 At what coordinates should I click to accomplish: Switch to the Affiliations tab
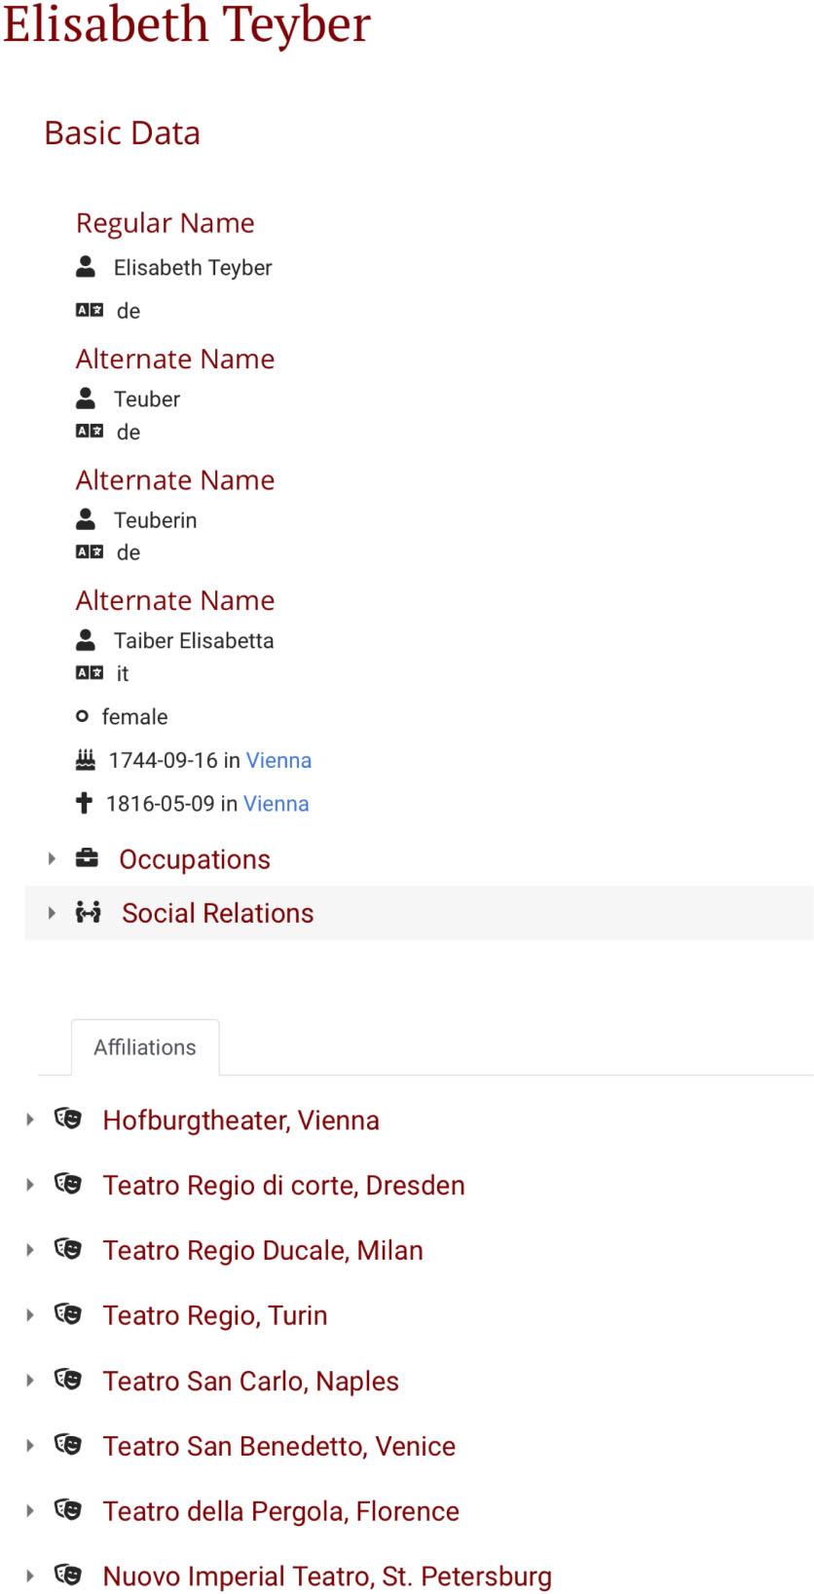tap(145, 1047)
